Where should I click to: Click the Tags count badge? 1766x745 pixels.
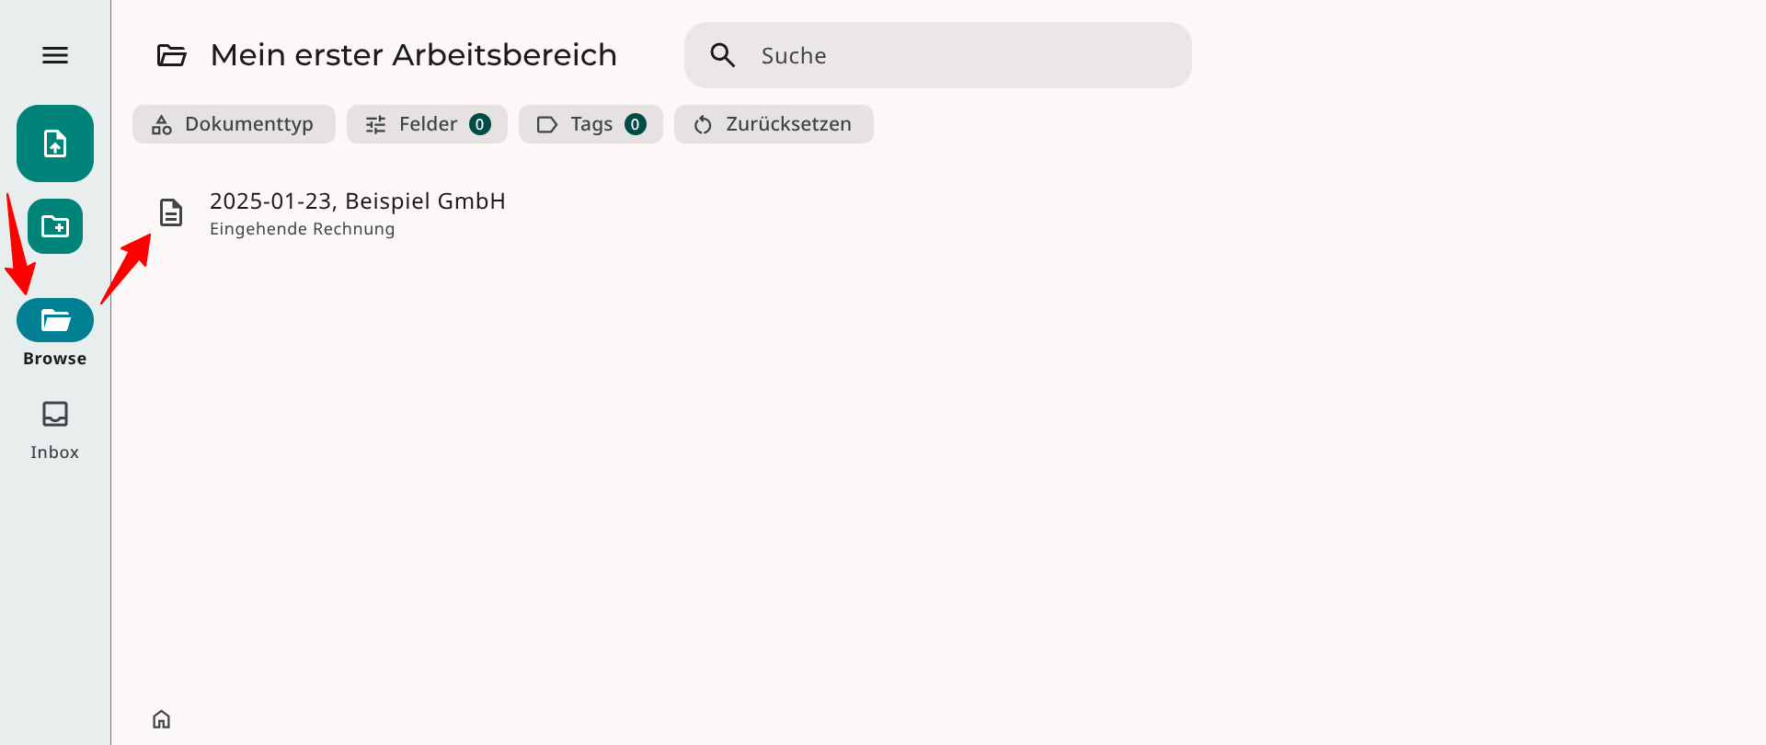[636, 124]
